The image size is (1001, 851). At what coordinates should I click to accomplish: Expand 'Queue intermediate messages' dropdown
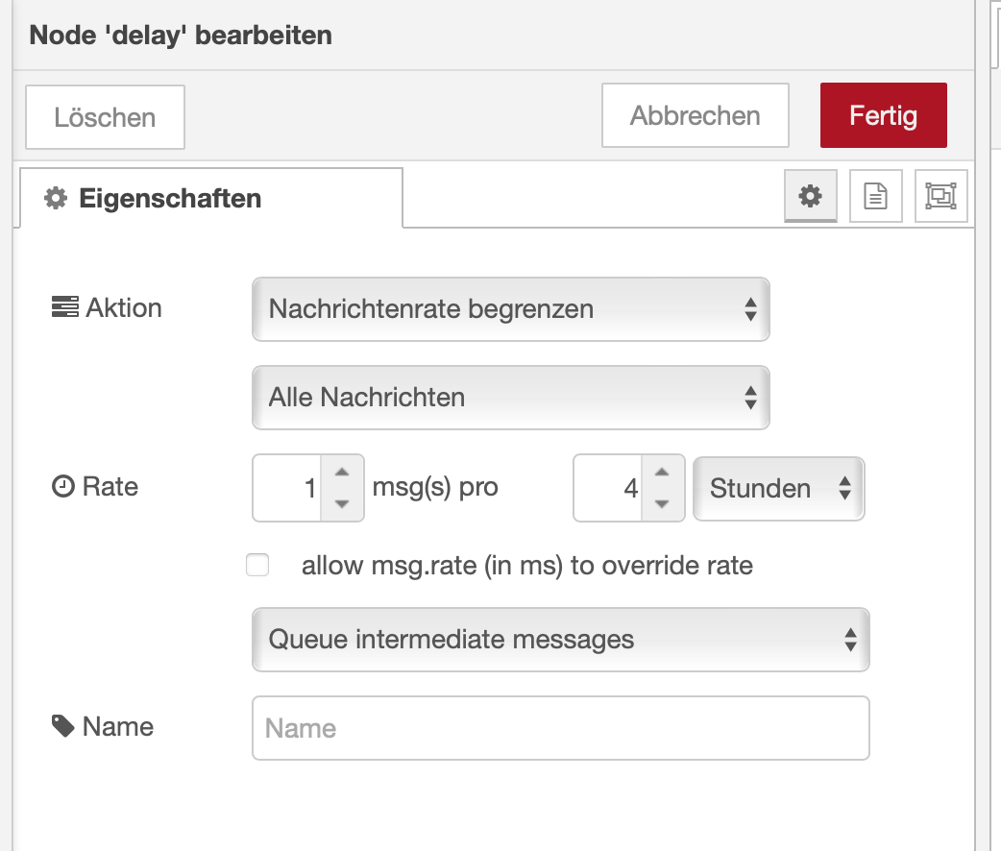[560, 640]
